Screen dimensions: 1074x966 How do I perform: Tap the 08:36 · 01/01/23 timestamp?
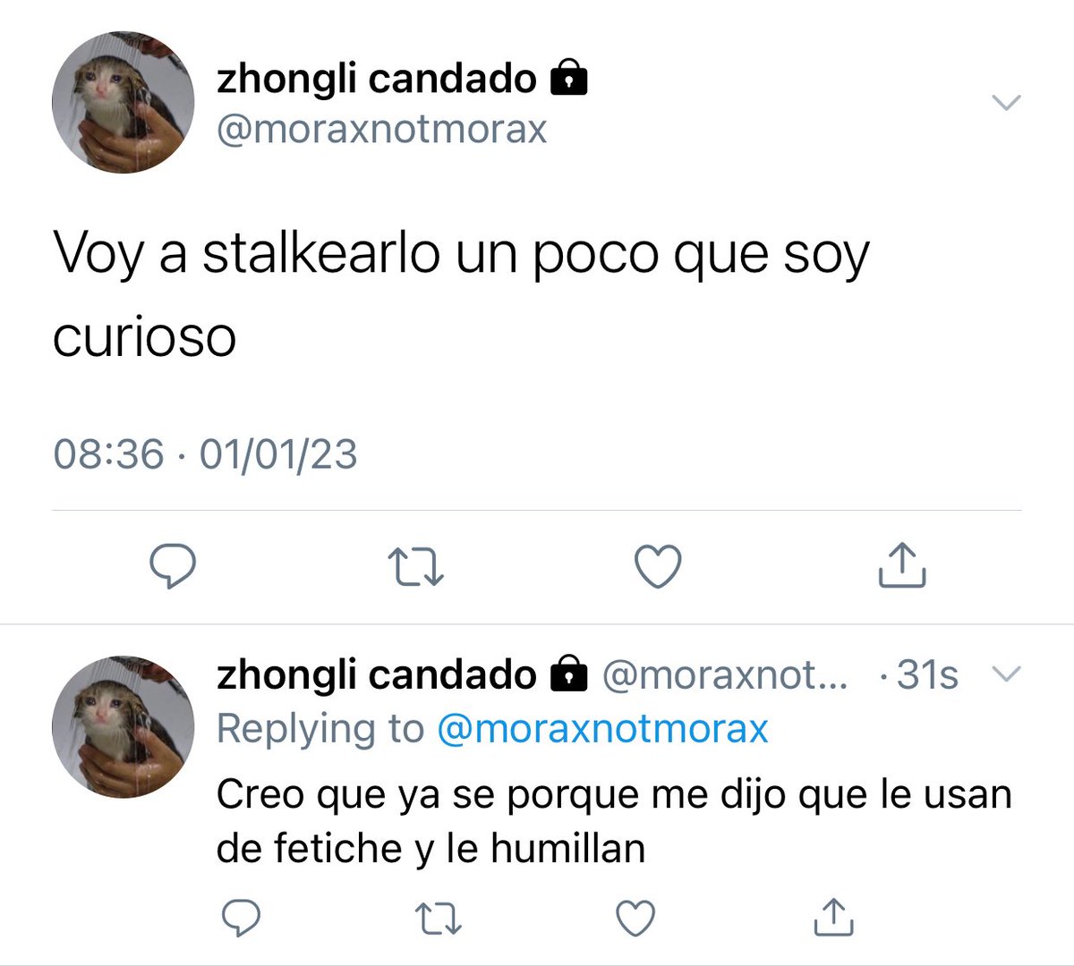[205, 454]
